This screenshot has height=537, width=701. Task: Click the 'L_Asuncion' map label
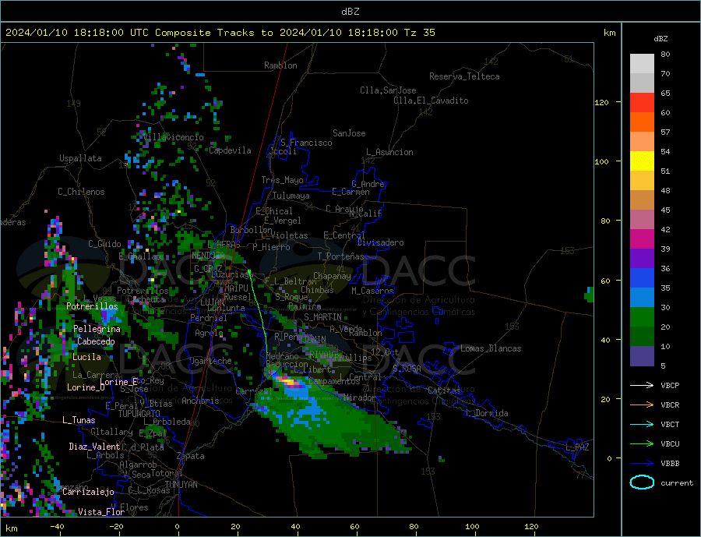pos(389,152)
